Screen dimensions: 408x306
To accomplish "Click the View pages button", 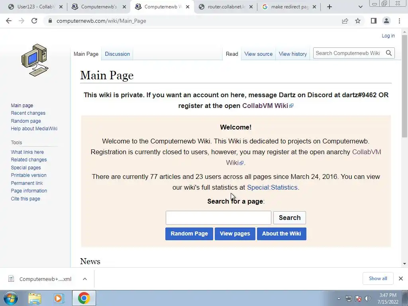I will pos(235,233).
